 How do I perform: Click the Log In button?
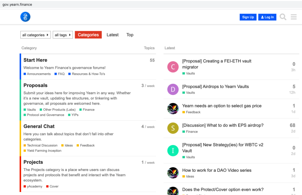click(267, 17)
